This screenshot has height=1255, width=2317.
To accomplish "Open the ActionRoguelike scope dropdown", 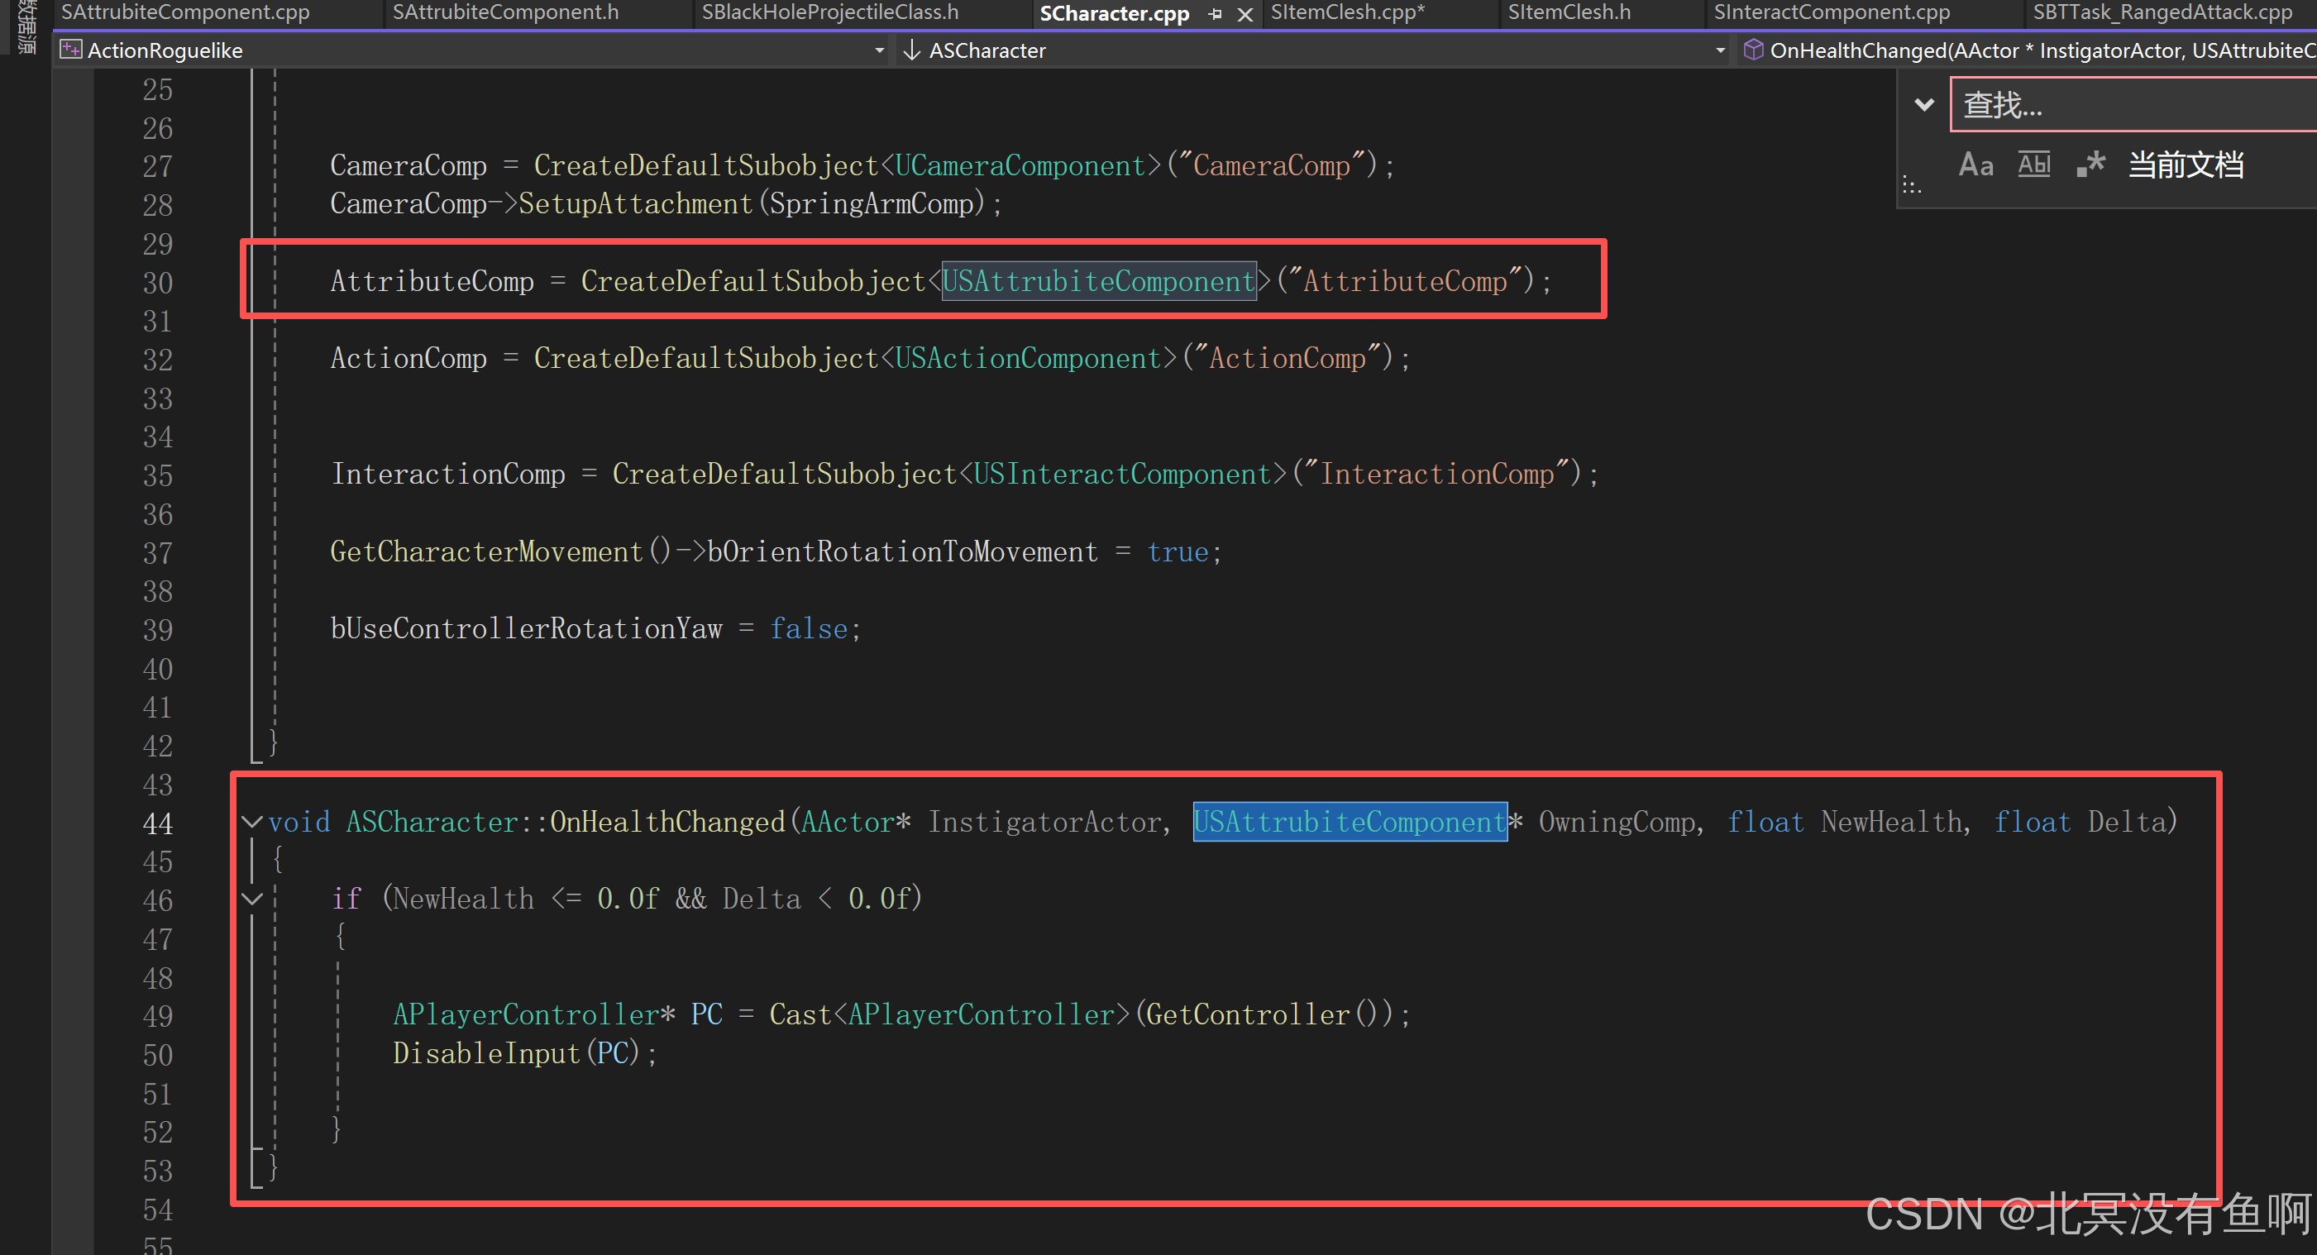I will [879, 50].
